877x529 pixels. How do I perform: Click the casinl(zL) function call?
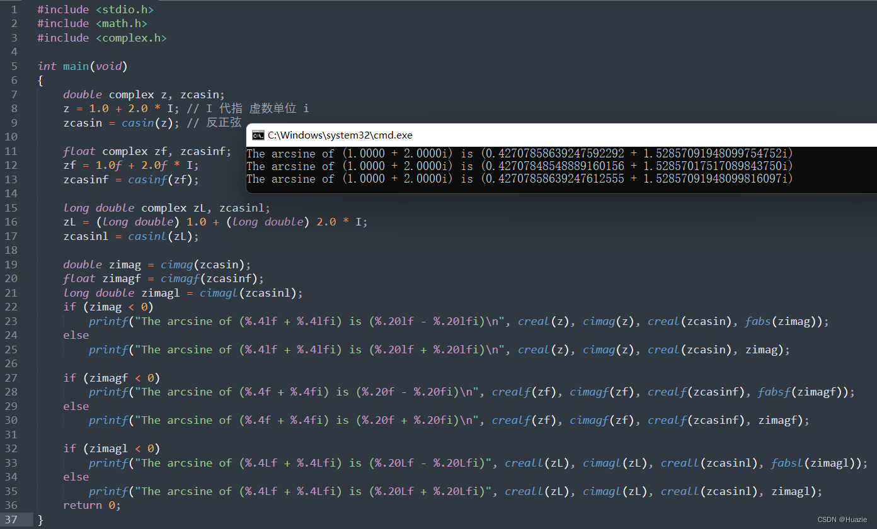click(163, 236)
